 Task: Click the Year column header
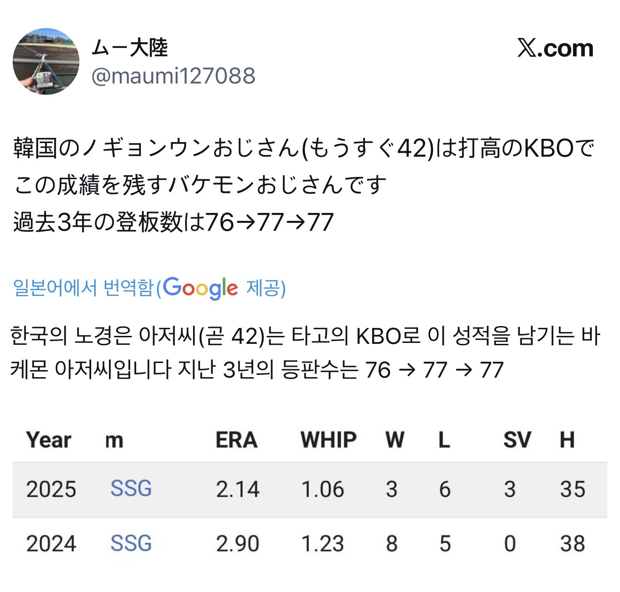click(x=49, y=440)
